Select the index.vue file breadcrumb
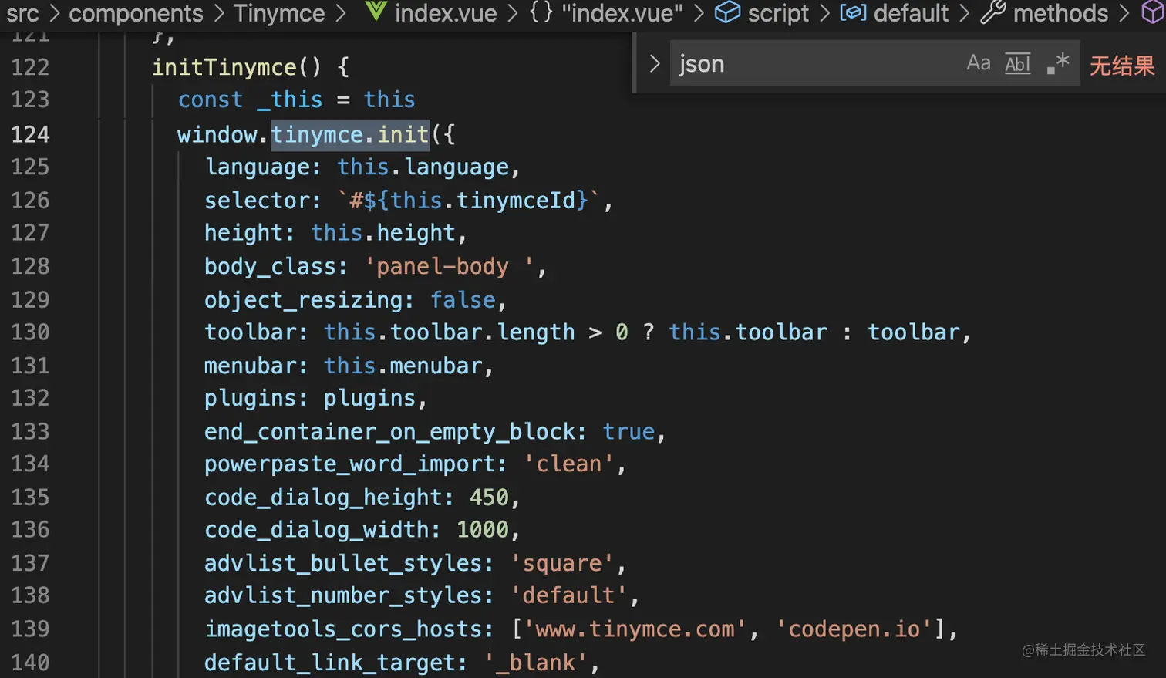 446,12
